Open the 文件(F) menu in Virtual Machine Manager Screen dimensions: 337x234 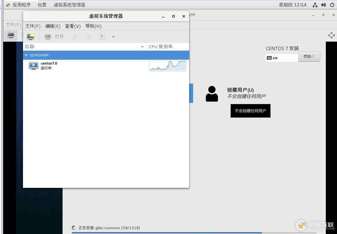(33, 26)
